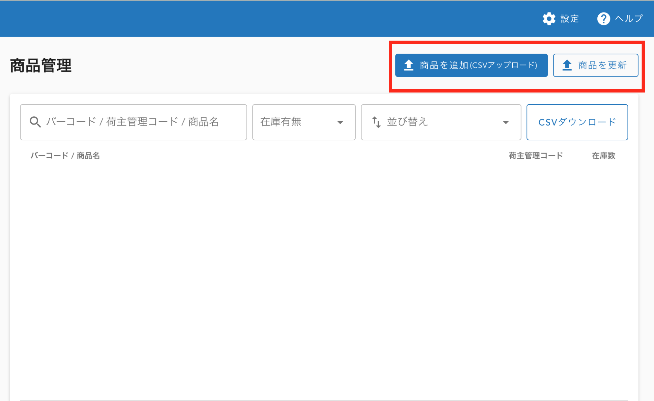Click the 商品管理 page title
The width and height of the screenshot is (654, 401).
(41, 65)
